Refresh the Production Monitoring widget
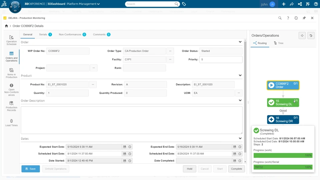The image size is (320, 180). coord(296,18)
